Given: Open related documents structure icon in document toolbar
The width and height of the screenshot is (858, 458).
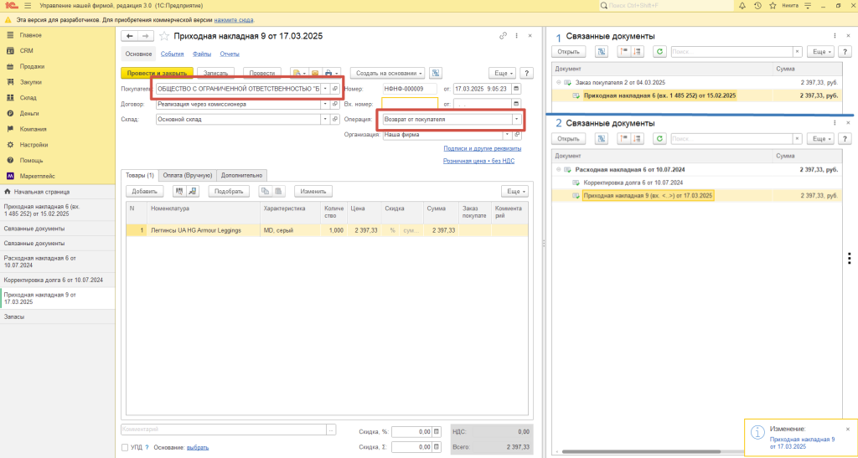Looking at the screenshot, I should tap(436, 73).
